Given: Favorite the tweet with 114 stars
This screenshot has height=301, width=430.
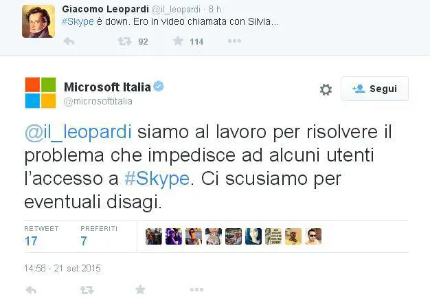Looking at the screenshot, I should coord(178,41).
